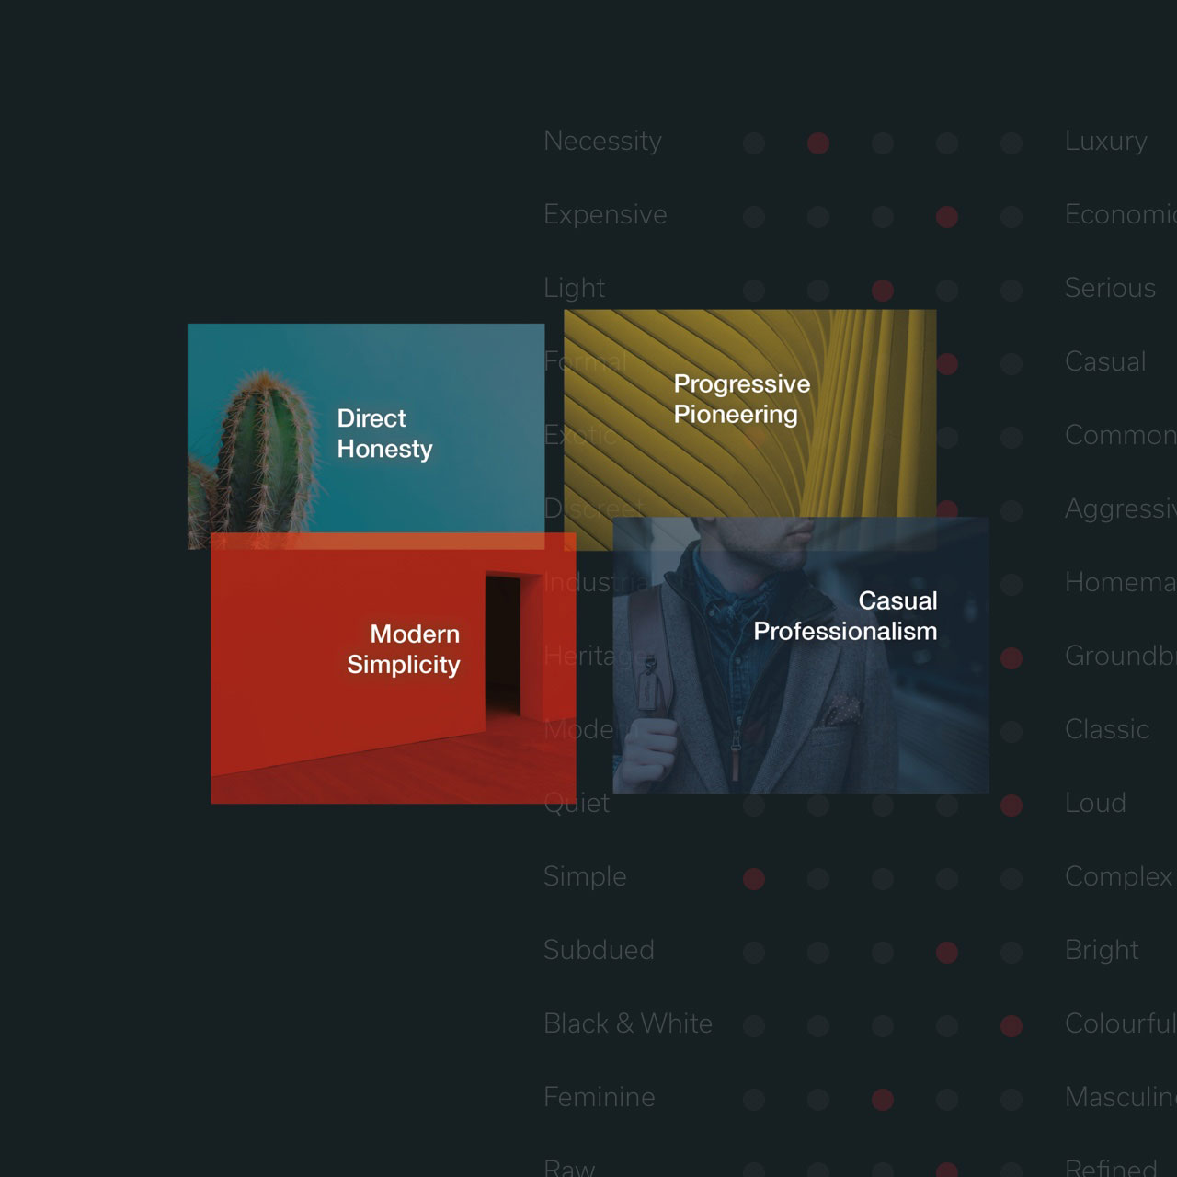The image size is (1177, 1177).
Task: Click the Necessity scale label
Action: [x=602, y=141]
